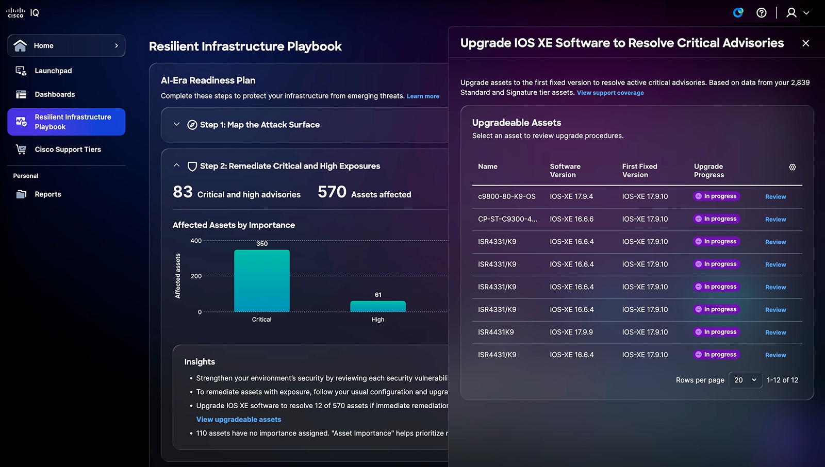Click the First Fixed Version column header
825x467 pixels.
pyautogui.click(x=639, y=171)
